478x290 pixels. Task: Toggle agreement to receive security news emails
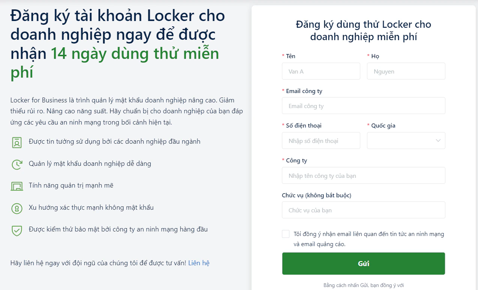click(286, 234)
